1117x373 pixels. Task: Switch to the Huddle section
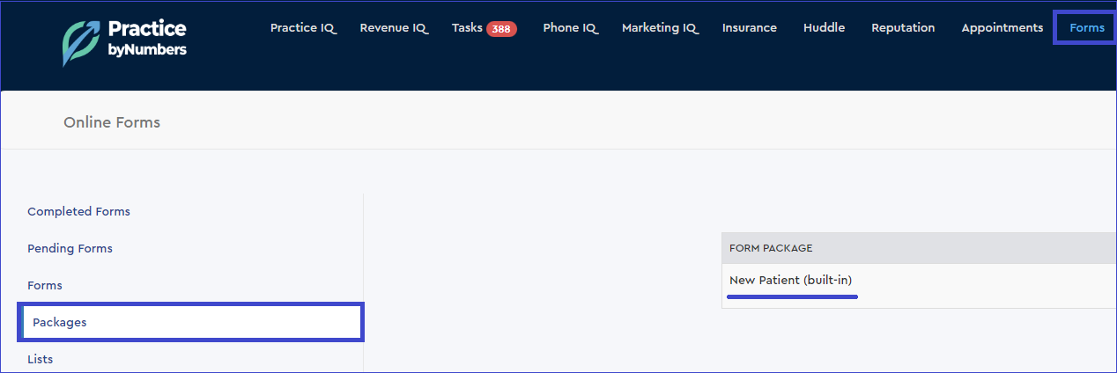(x=824, y=28)
